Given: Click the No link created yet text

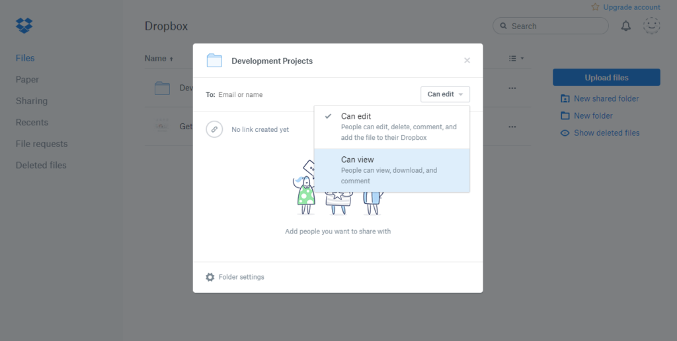Looking at the screenshot, I should click(260, 129).
